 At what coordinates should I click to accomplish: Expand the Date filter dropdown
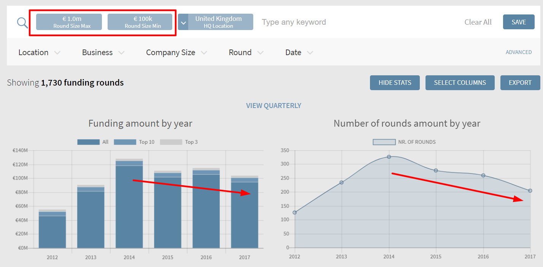tap(299, 52)
